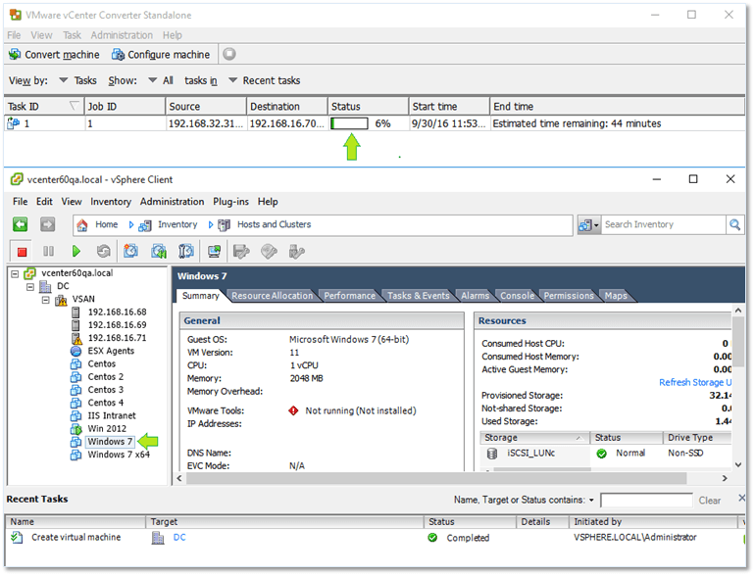Switch to the Tasks & Events tab
The image size is (755, 576).
pyautogui.click(x=419, y=296)
